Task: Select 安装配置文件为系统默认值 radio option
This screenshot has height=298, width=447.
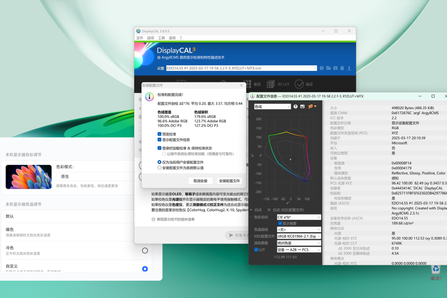Action: [159, 168]
